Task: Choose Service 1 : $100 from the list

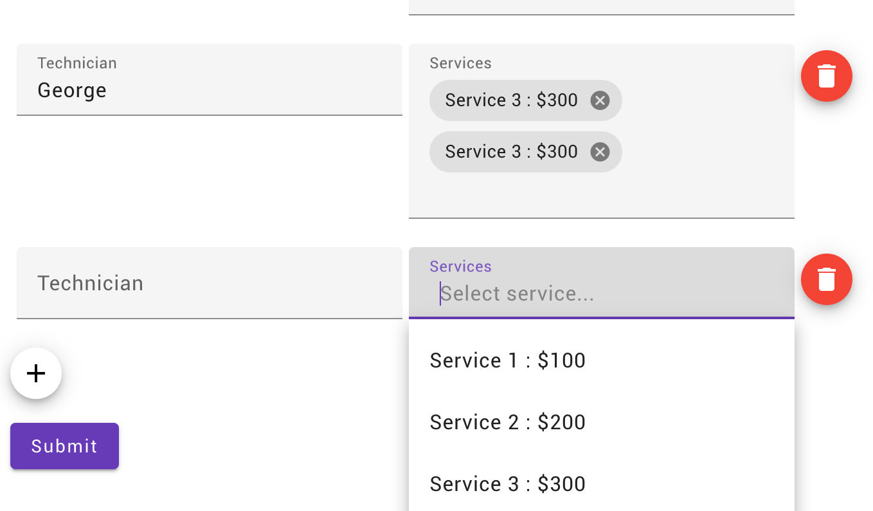Action: pos(507,360)
